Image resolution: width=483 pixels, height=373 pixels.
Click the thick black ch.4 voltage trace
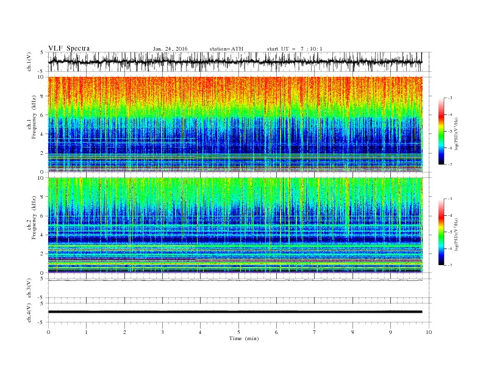point(235,312)
